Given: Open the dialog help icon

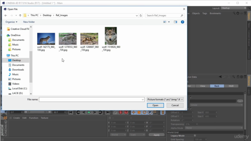Looking at the screenshot, I should [182, 22].
